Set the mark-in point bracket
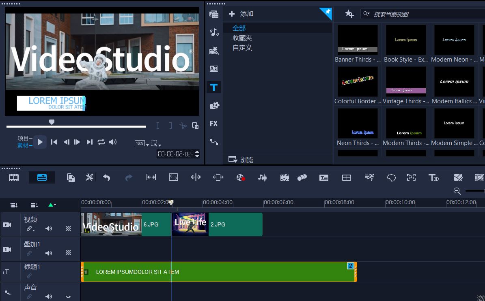This screenshot has width=485, height=301. point(158,126)
